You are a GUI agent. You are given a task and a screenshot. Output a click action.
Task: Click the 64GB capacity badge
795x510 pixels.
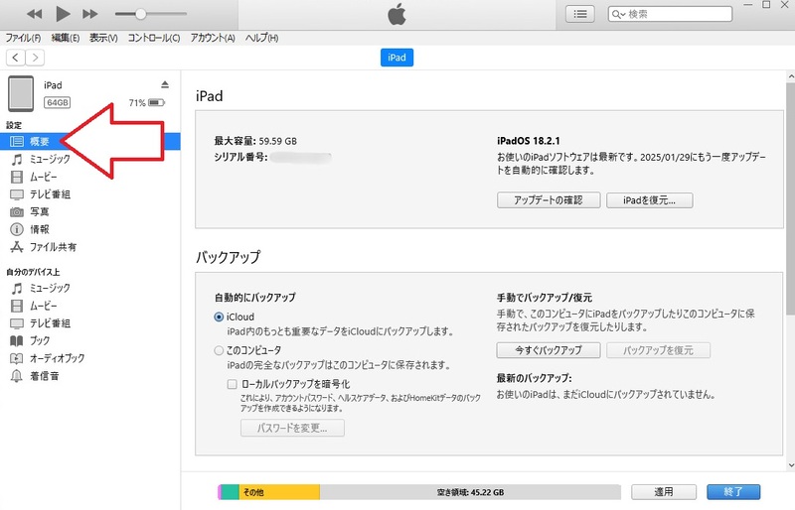(58, 103)
